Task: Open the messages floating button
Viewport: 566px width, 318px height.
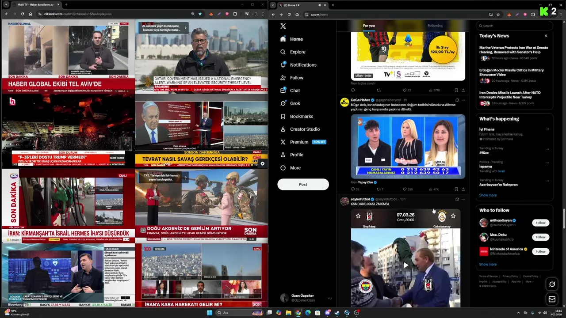Action: 552,299
